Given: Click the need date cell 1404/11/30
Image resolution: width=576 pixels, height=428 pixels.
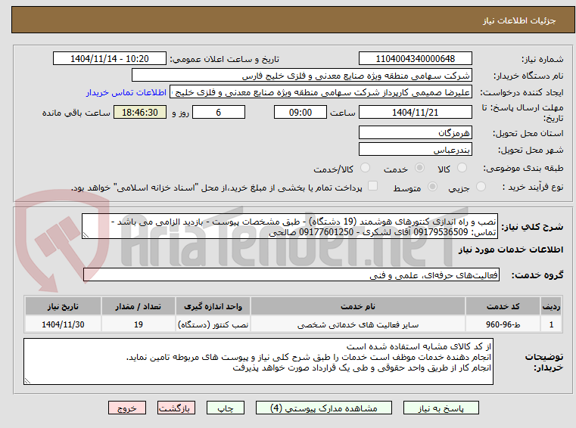Looking at the screenshot, I should tap(63, 324).
